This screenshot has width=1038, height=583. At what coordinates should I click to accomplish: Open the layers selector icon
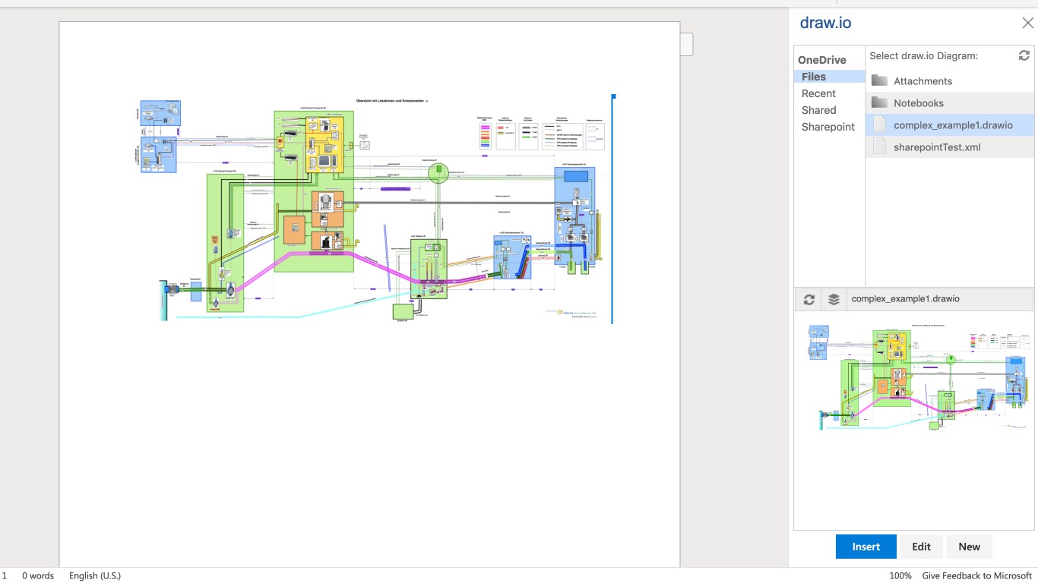[x=834, y=299]
